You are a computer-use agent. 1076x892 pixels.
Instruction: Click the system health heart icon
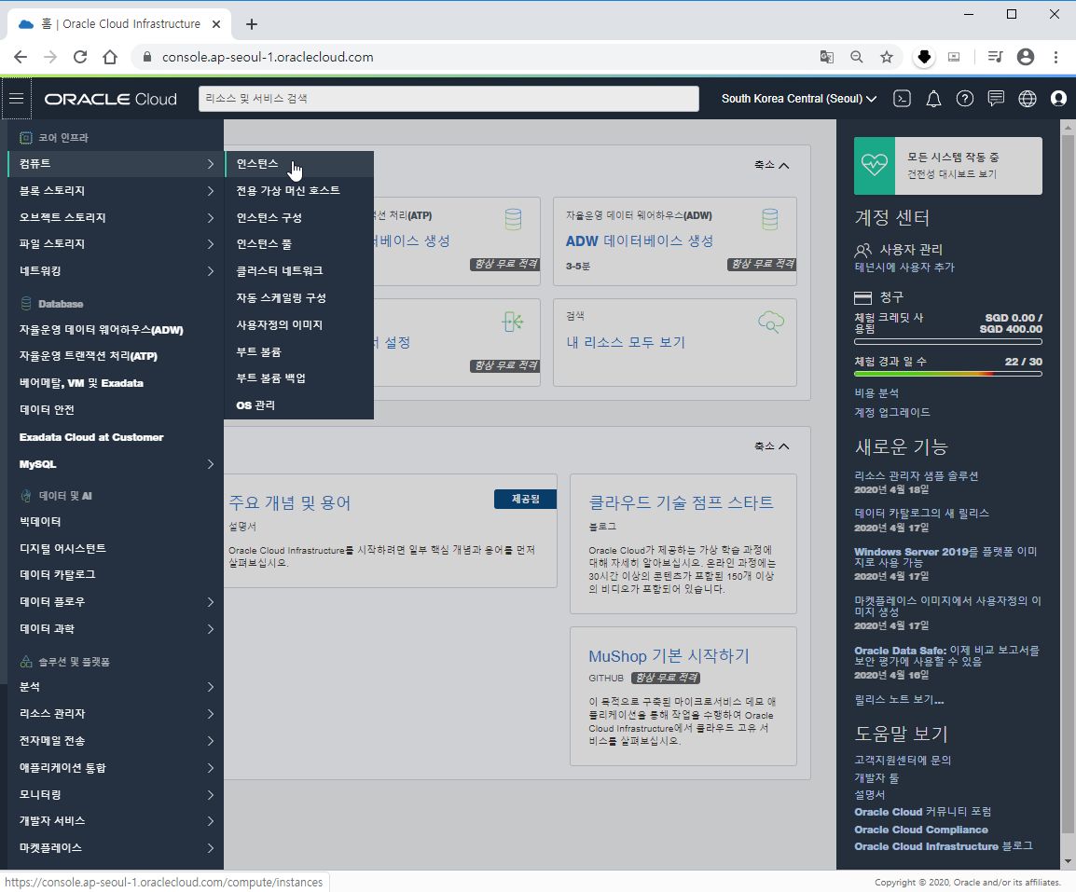[875, 165]
